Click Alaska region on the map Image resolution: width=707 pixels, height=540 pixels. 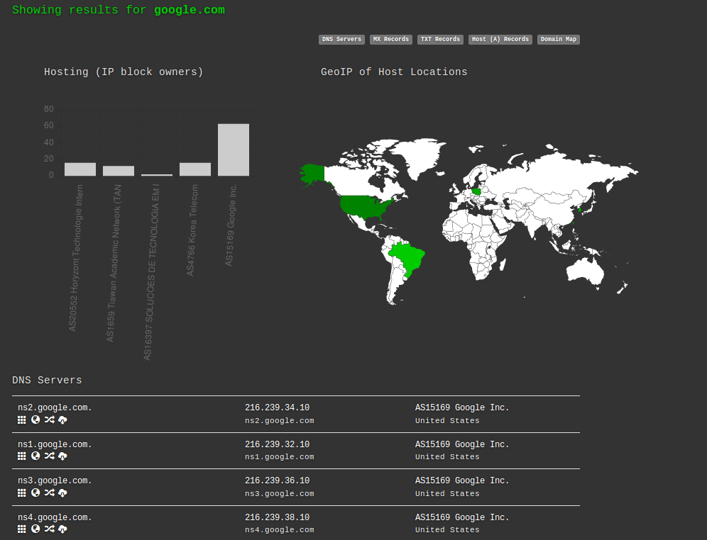pos(313,174)
